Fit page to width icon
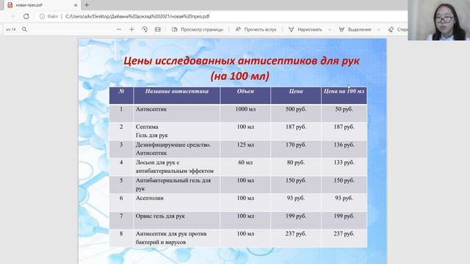 coord(158,29)
